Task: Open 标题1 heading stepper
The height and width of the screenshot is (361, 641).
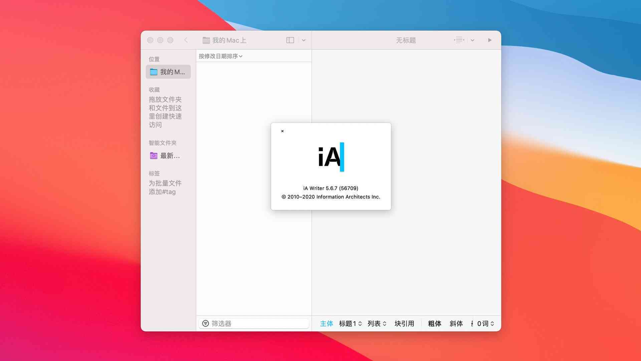Action: click(350, 324)
